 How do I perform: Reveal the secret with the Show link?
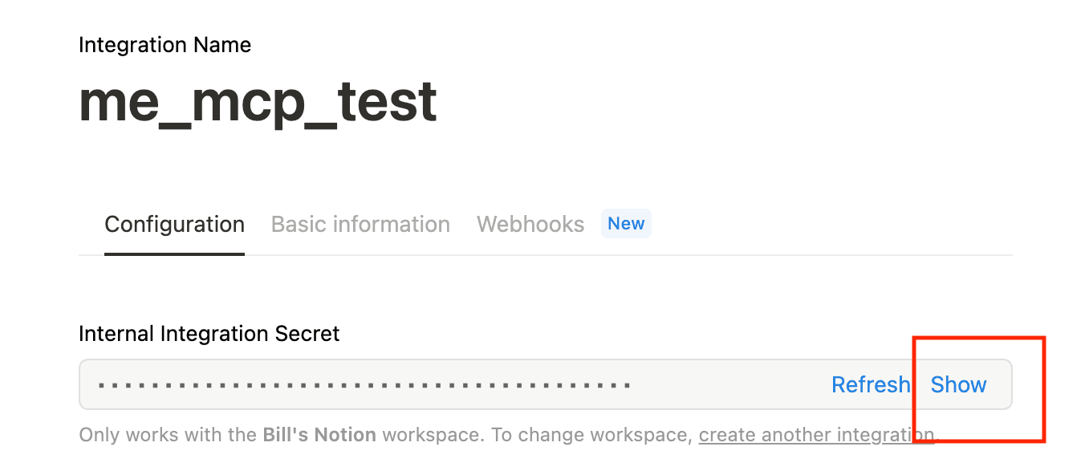pos(958,385)
